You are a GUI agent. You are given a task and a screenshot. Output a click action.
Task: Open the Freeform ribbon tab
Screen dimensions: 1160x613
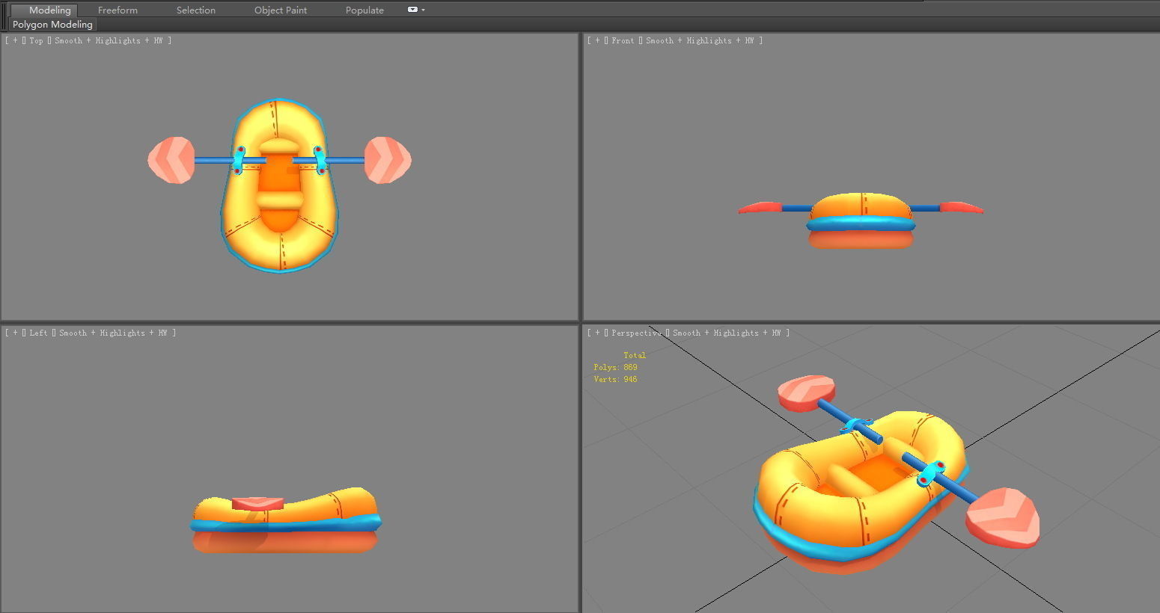[117, 10]
